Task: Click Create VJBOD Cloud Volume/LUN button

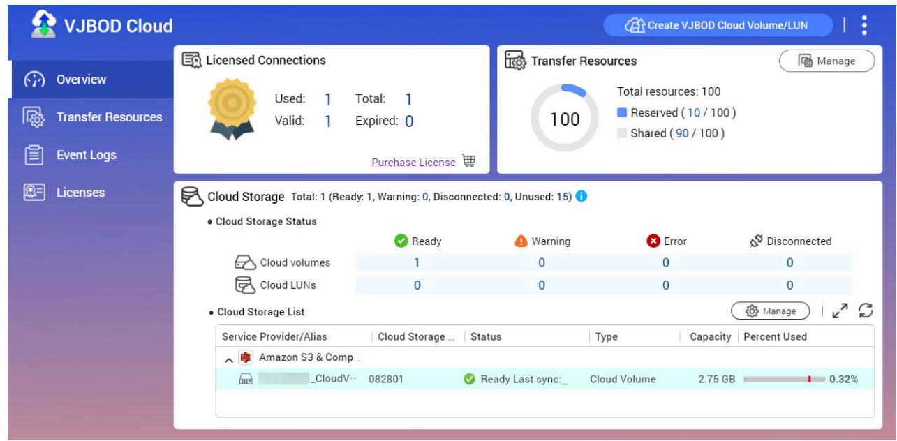Action: pyautogui.click(x=718, y=25)
